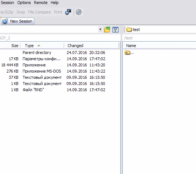Toggle the Type column sort arrow
This screenshot has height=174, width=196.
(39, 46)
